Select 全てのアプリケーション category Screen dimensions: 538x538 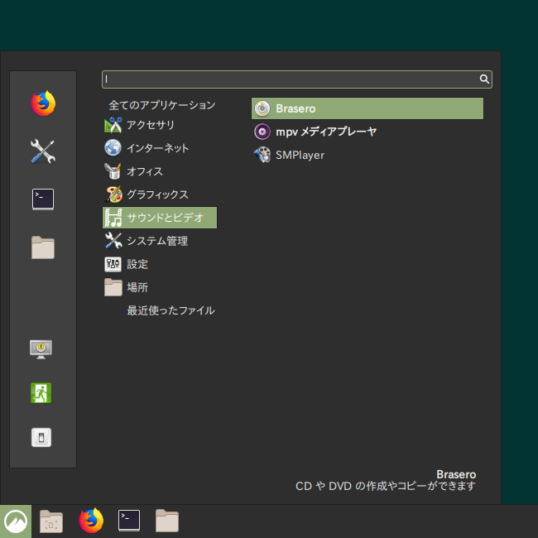coord(162,105)
